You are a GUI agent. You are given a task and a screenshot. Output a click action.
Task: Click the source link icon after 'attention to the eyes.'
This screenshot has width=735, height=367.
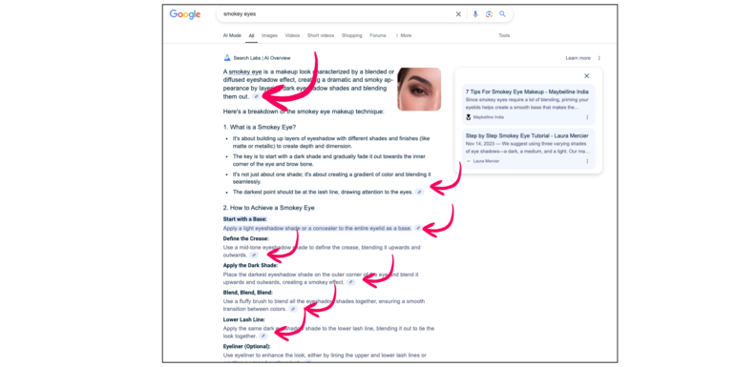click(420, 192)
